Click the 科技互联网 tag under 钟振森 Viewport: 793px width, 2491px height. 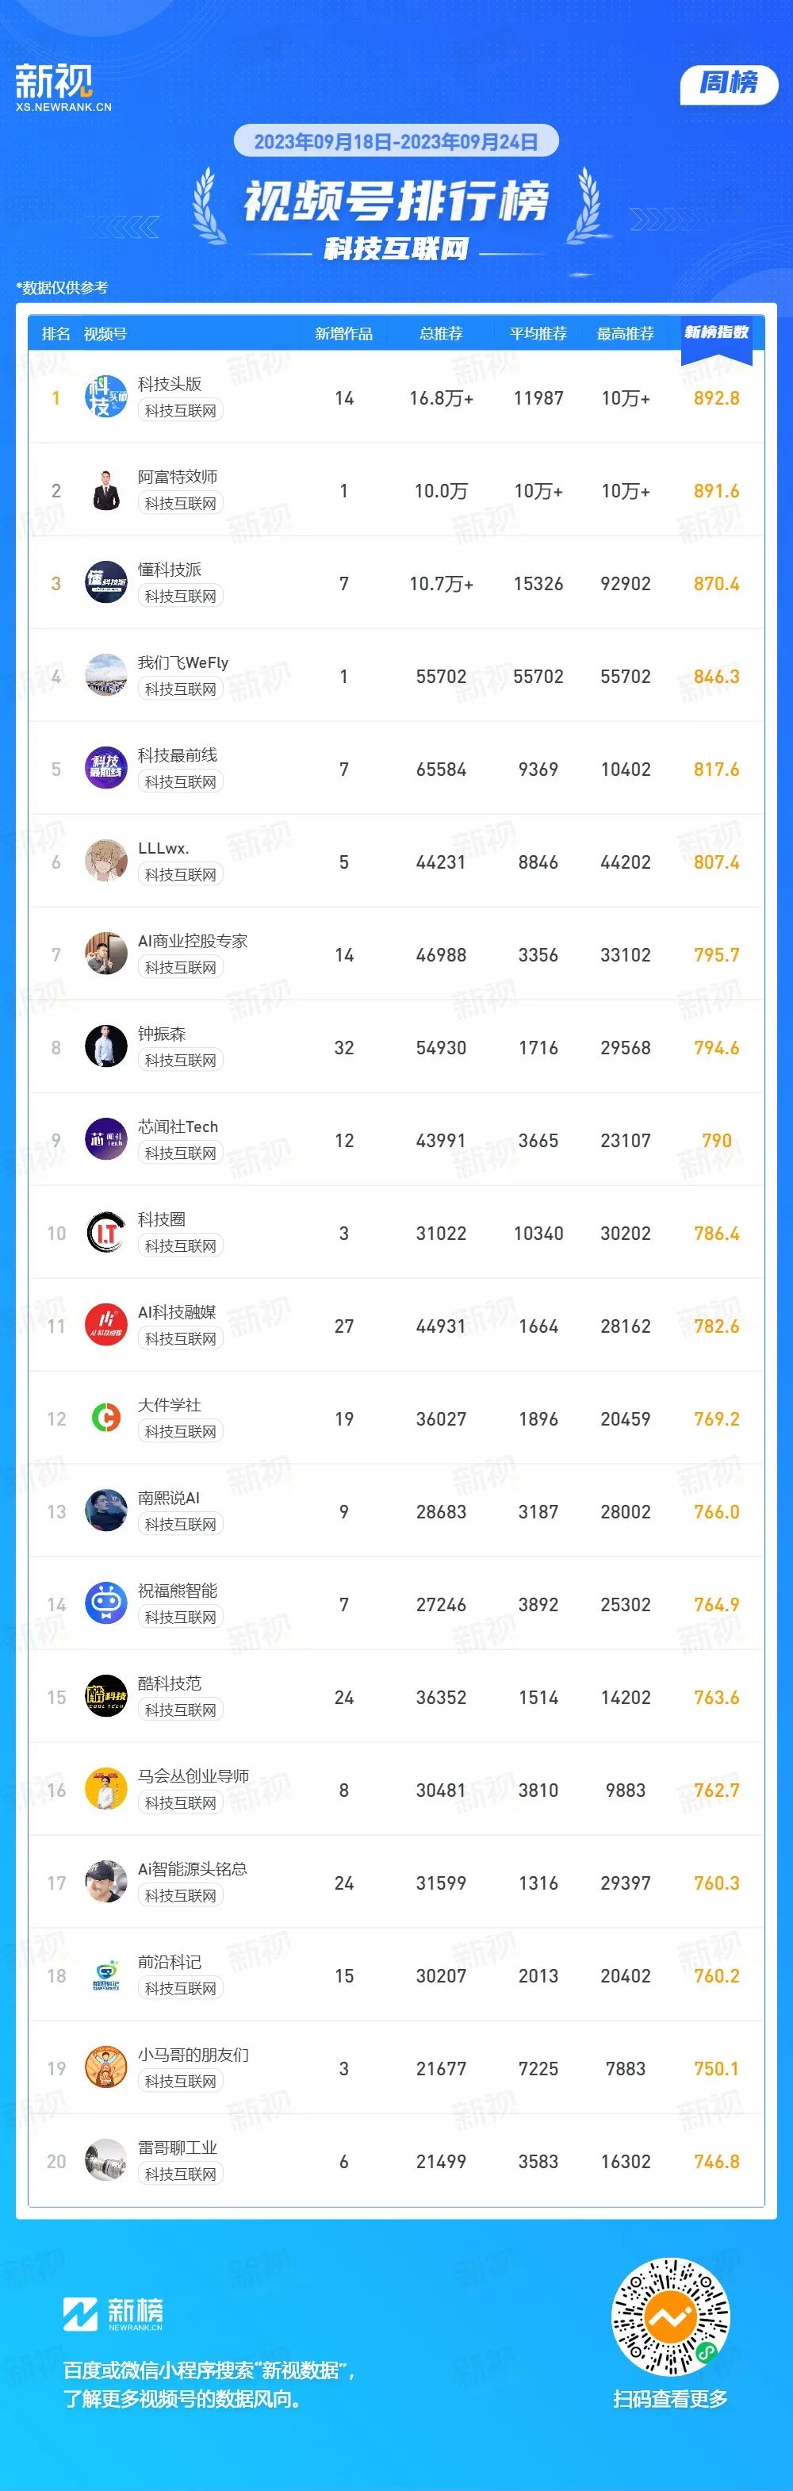click(181, 1060)
